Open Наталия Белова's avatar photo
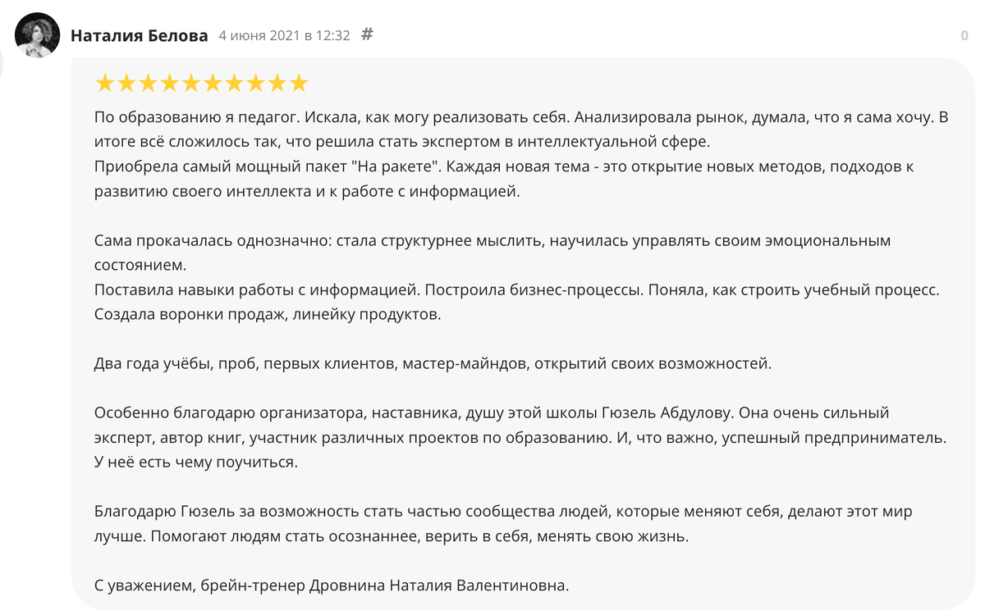985x615 pixels. (37, 35)
